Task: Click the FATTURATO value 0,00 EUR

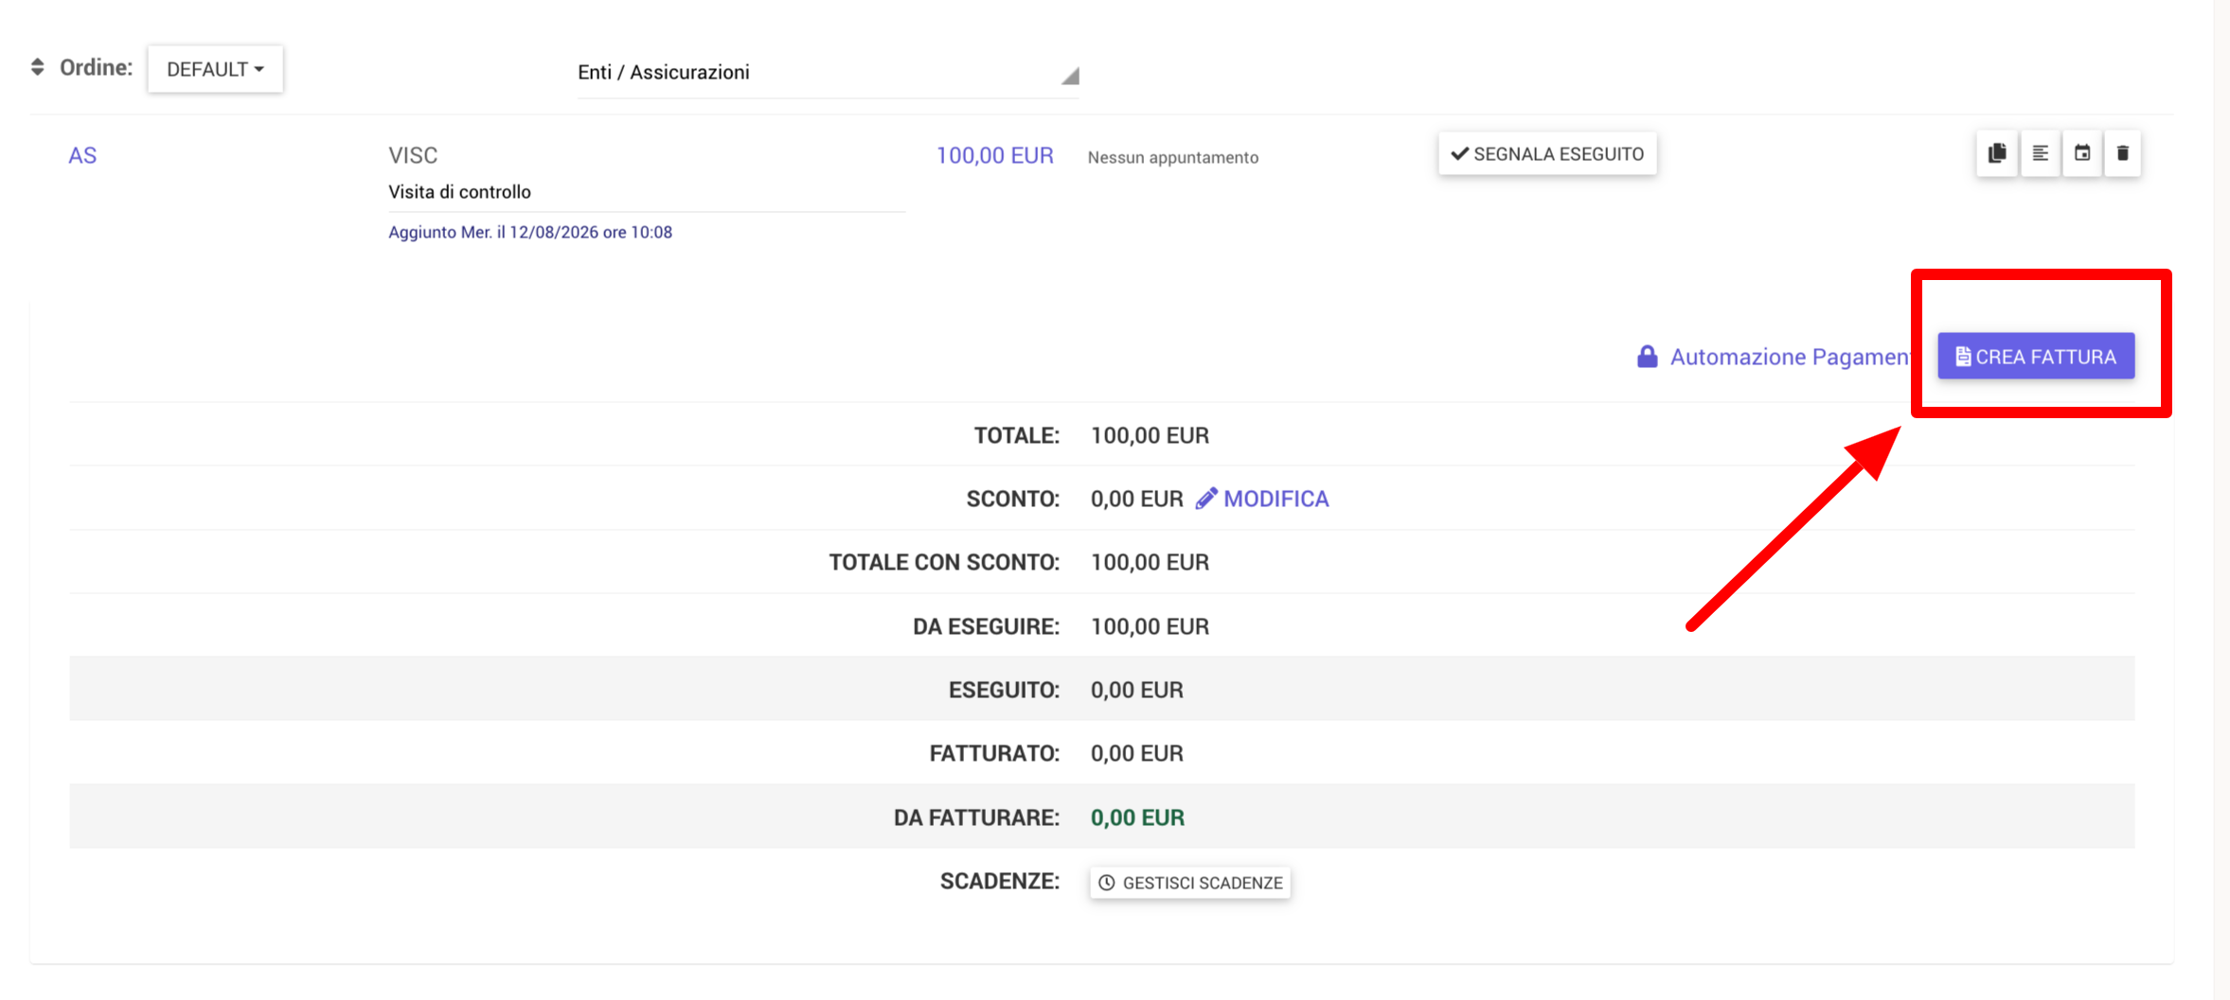Action: [1136, 753]
